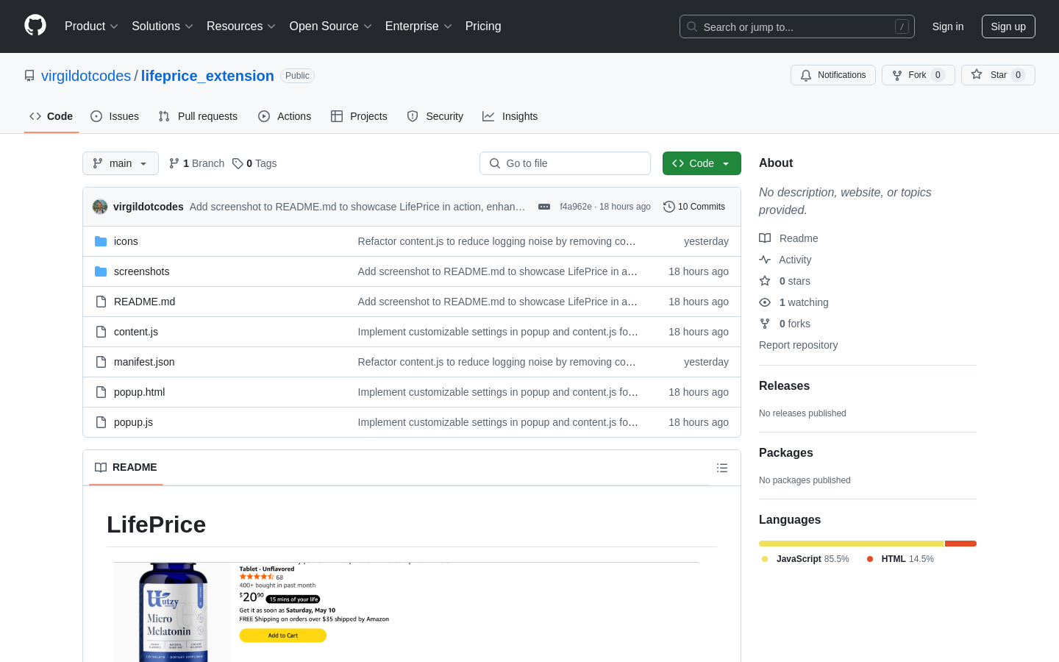Expand the Product menu
The height and width of the screenshot is (662, 1059).
pos(91,26)
